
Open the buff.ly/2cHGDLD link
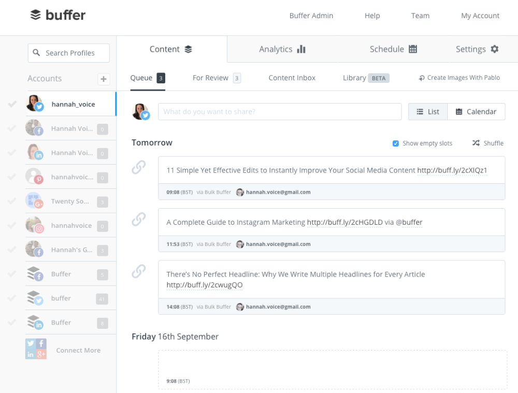click(344, 222)
